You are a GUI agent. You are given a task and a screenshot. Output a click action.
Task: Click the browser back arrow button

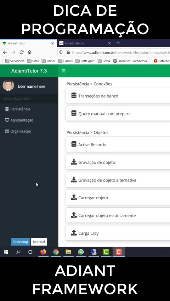(5, 52)
